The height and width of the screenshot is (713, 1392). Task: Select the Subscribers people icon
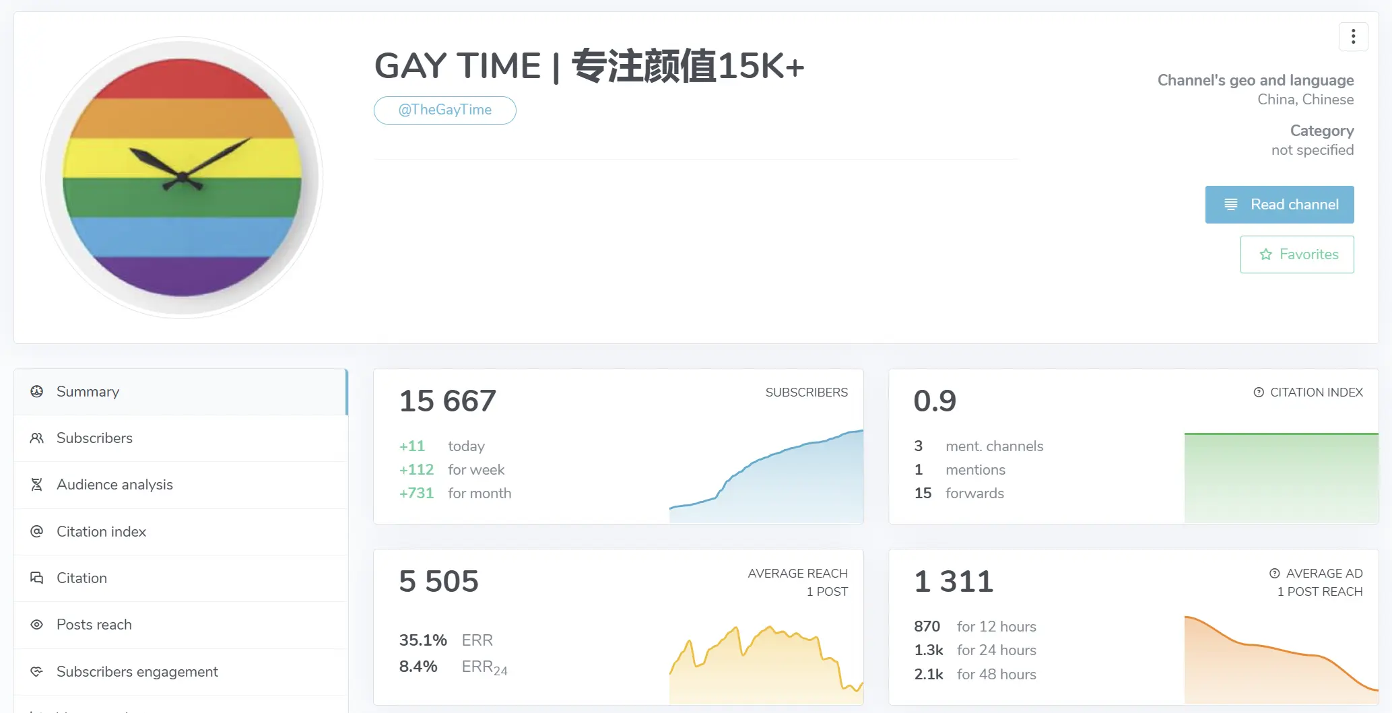point(36,438)
